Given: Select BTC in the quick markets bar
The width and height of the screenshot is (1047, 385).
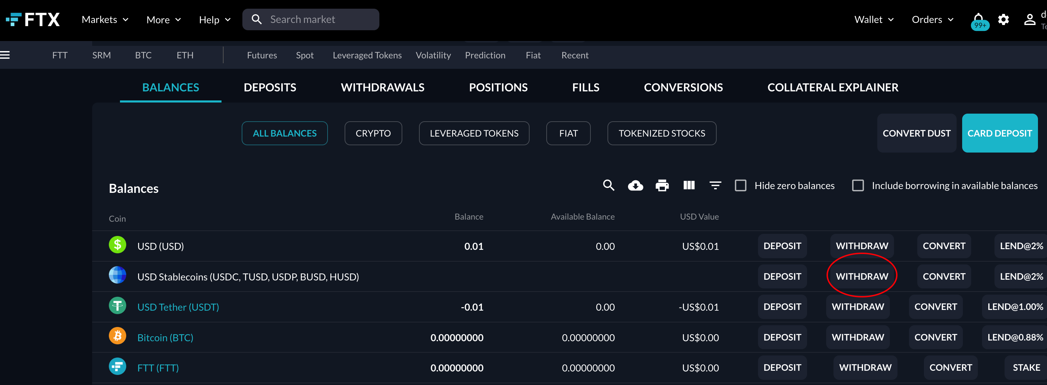Looking at the screenshot, I should point(143,55).
